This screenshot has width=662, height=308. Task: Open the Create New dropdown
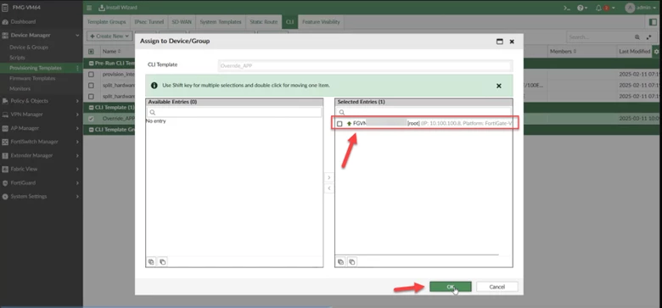point(109,36)
